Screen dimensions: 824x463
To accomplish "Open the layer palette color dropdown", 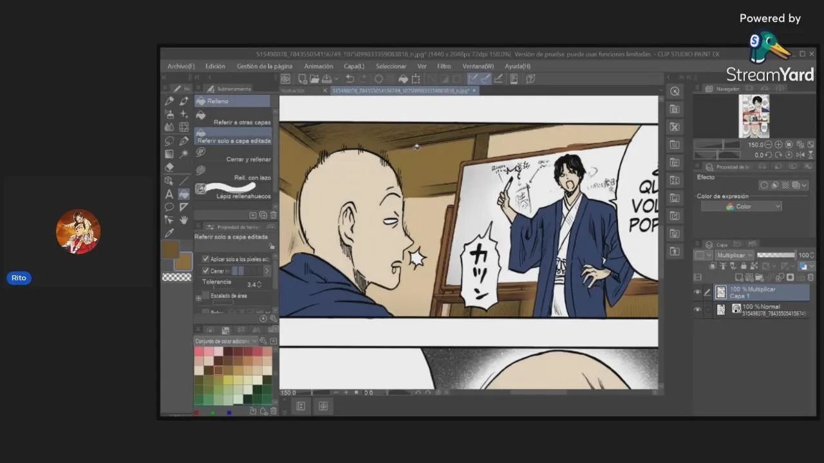I will [702, 255].
